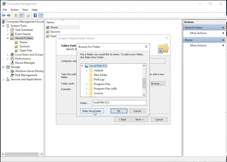
Task: Click the Up one level folder icon
Action: coord(16,15)
